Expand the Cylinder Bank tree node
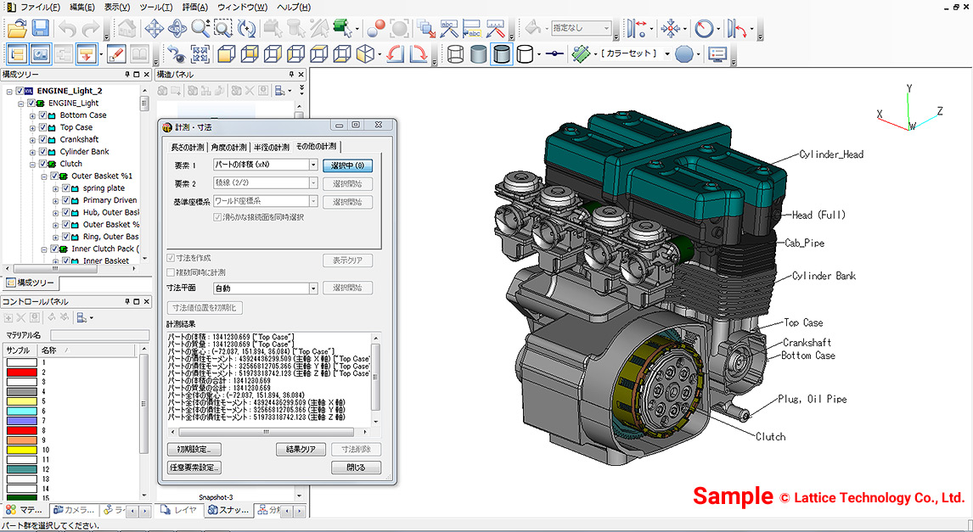Viewport: 973px width, 532px height. pos(32,152)
